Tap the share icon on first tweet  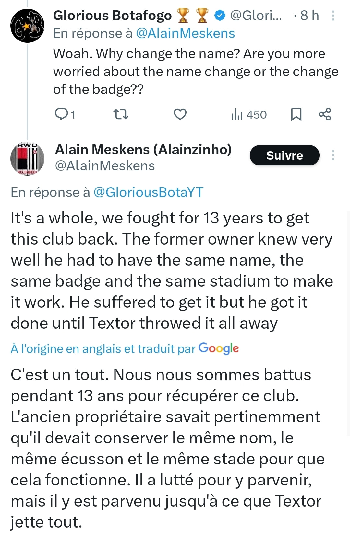pyautogui.click(x=325, y=114)
